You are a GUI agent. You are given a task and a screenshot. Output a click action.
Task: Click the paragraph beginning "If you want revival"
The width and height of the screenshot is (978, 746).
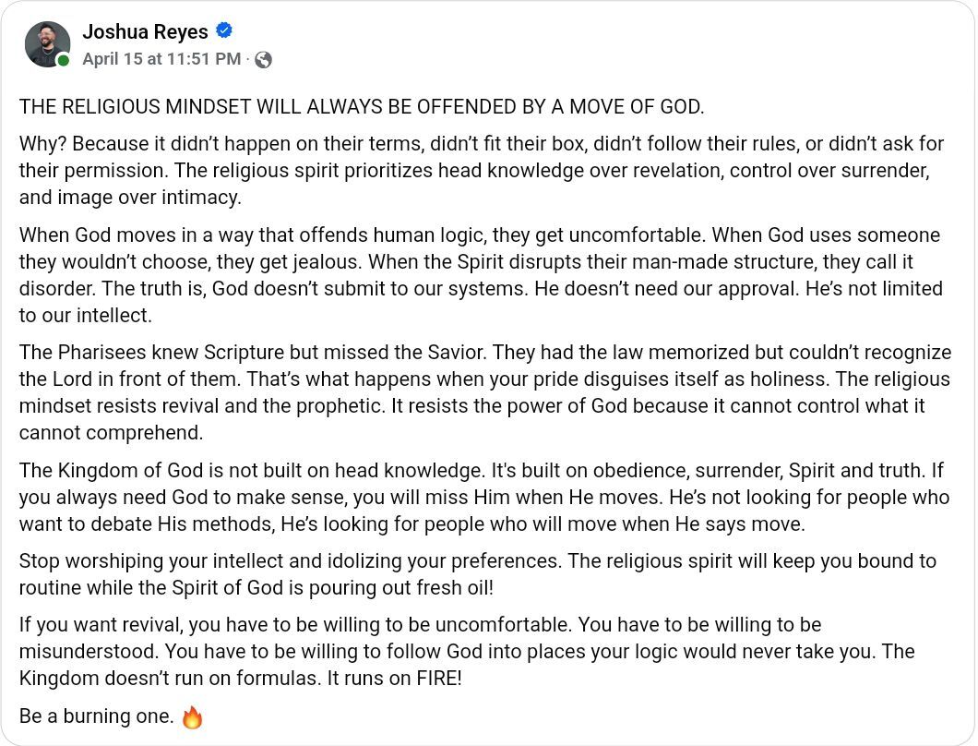point(461,651)
